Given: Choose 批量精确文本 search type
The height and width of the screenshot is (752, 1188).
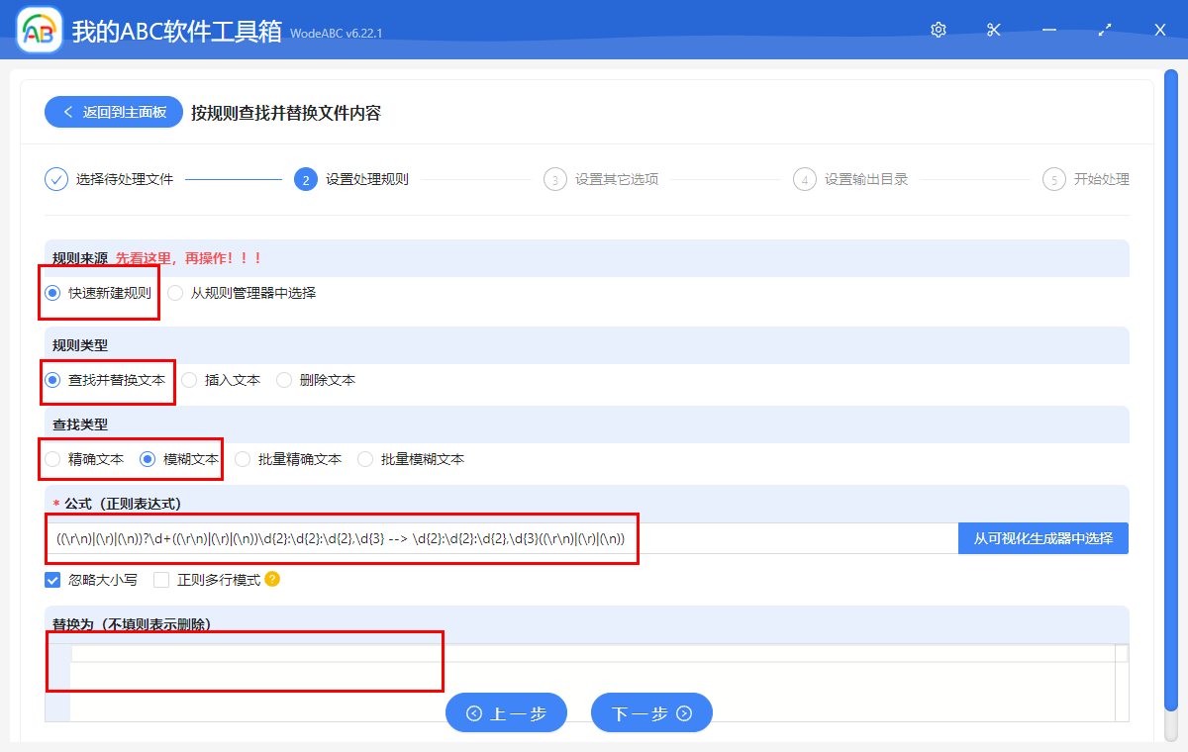Looking at the screenshot, I should 243,459.
